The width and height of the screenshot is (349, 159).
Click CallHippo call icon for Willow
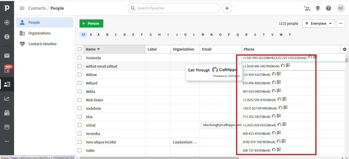274,74
